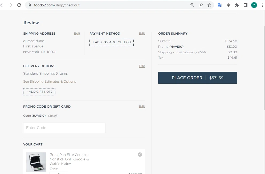This screenshot has width=265, height=174.
Task: Share this page via share icon
Action: (201, 5)
